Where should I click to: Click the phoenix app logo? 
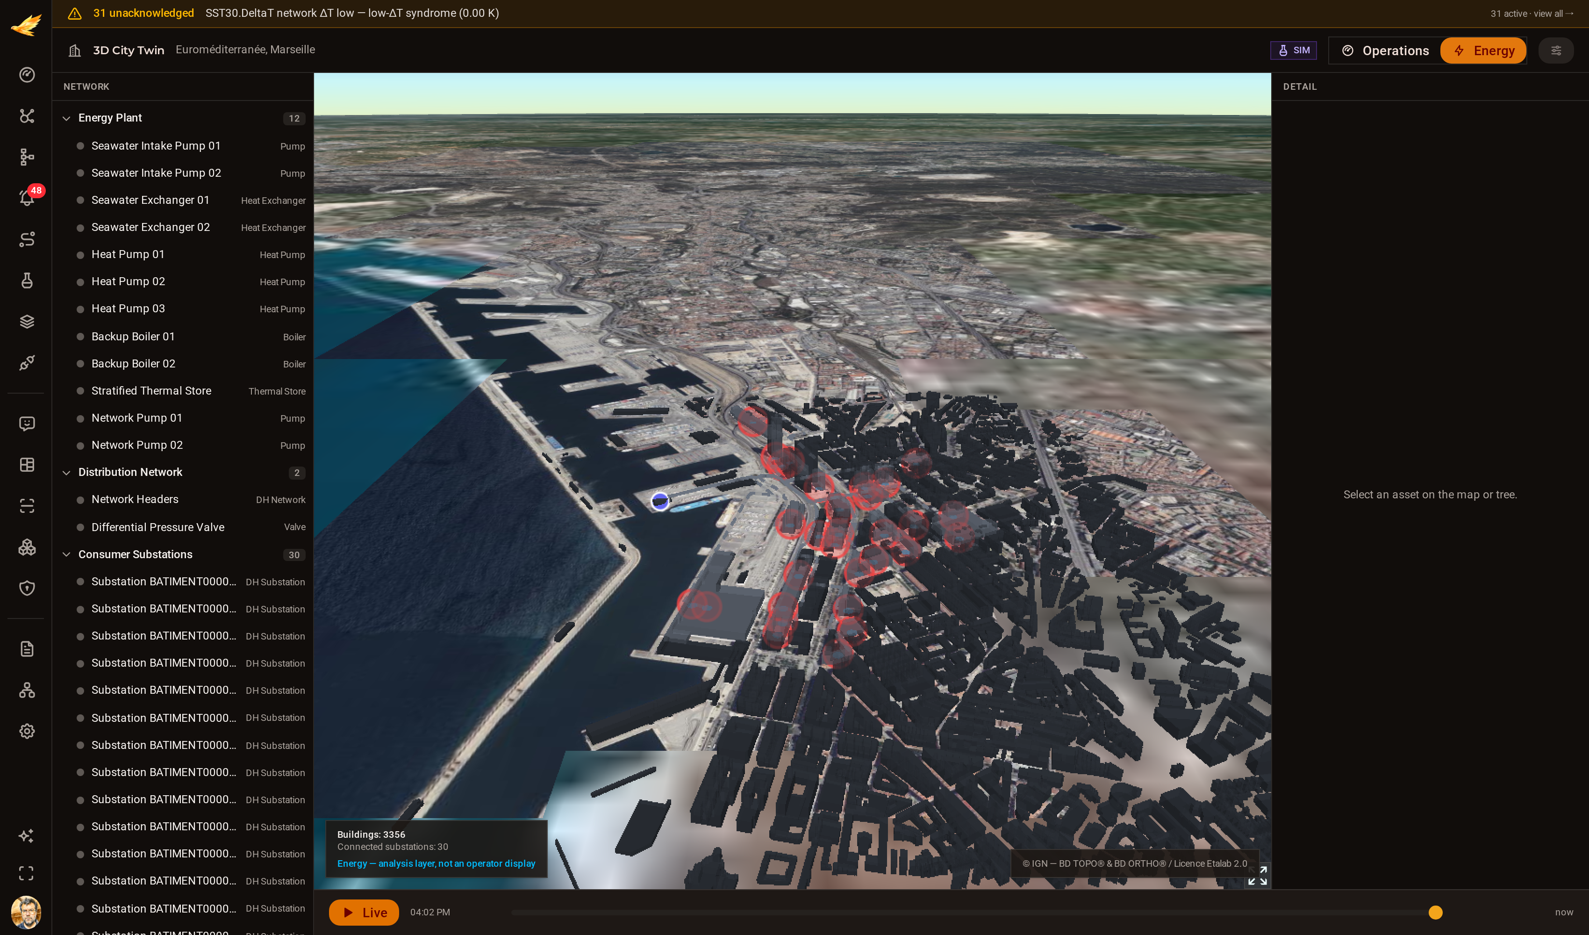(26, 25)
